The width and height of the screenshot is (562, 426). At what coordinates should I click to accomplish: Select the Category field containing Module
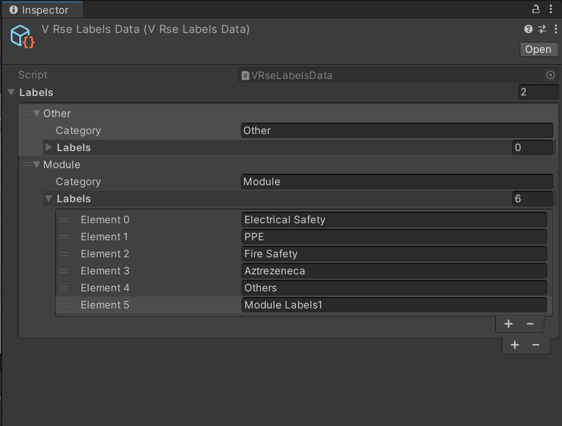pyautogui.click(x=397, y=182)
